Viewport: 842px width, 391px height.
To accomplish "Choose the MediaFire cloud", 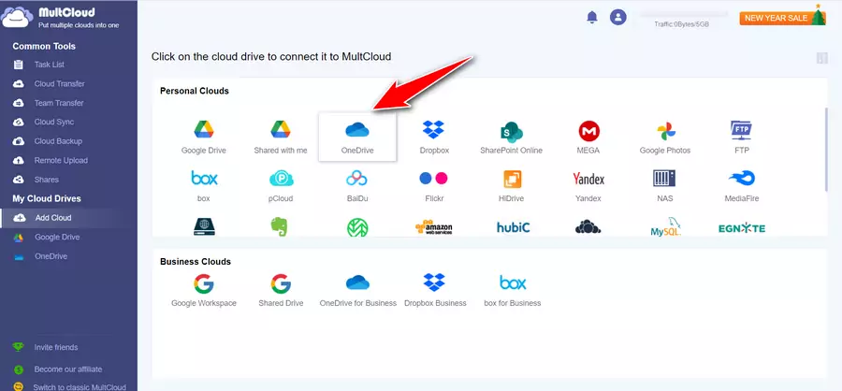I will tap(742, 185).
